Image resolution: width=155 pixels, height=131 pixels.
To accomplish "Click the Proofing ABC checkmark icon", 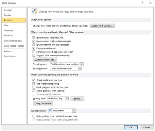I will tap(34, 11).
